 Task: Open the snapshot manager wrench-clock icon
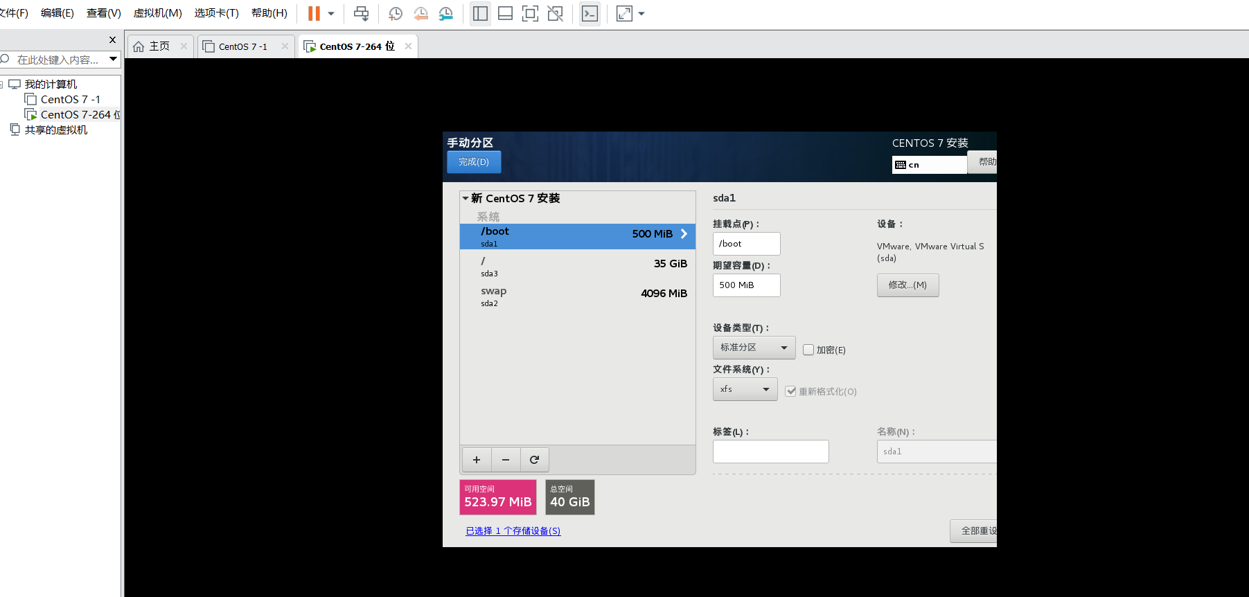pos(446,14)
